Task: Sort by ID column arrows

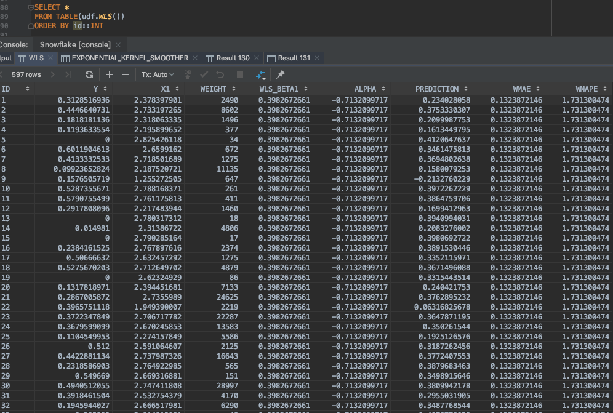Action: click(x=27, y=89)
